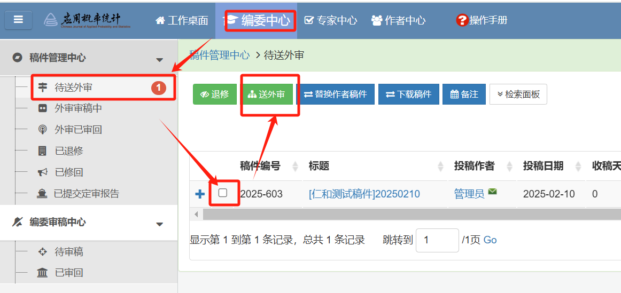Image resolution: width=621 pixels, height=293 pixels.
Task: Click the red question mark help icon
Action: [x=462, y=20]
